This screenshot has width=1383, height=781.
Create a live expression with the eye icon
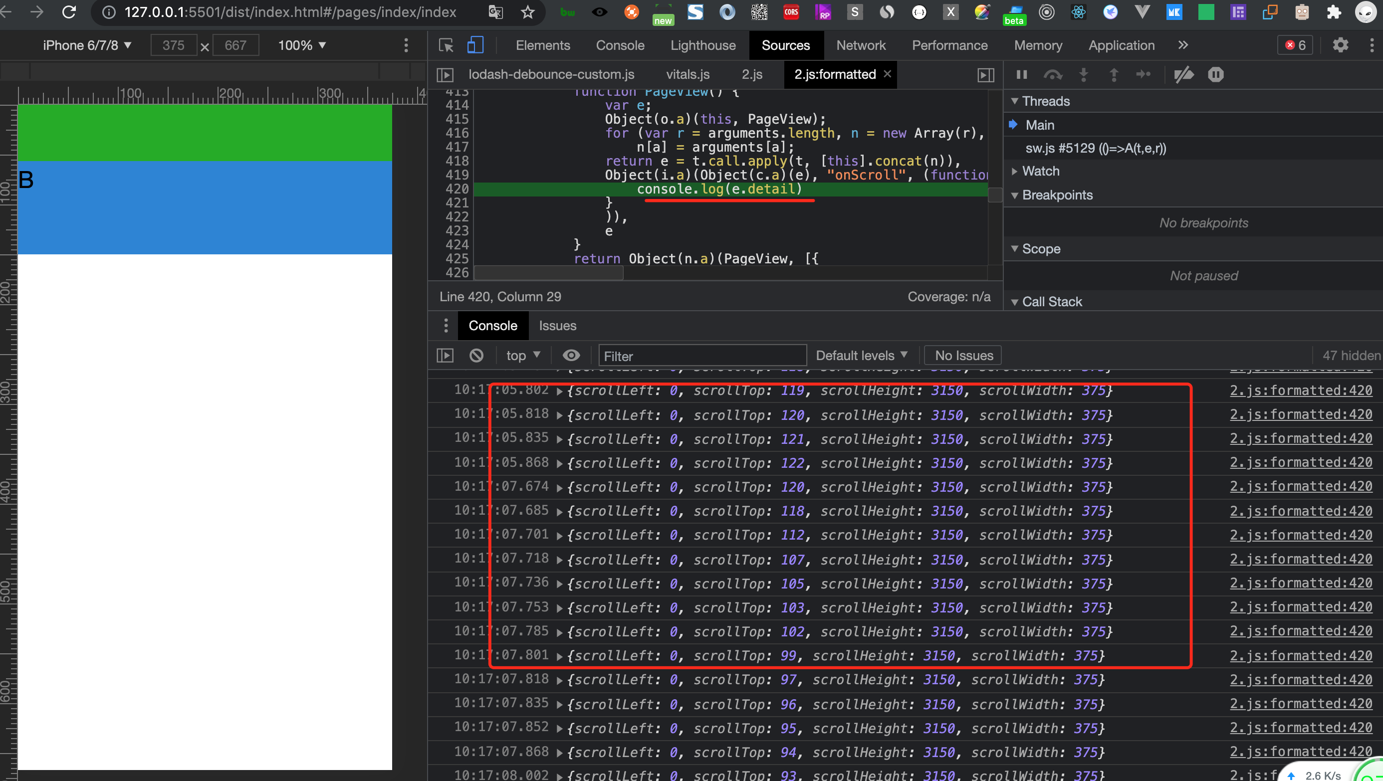571,355
